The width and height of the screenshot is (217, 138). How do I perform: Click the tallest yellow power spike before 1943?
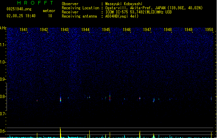coord(60,132)
